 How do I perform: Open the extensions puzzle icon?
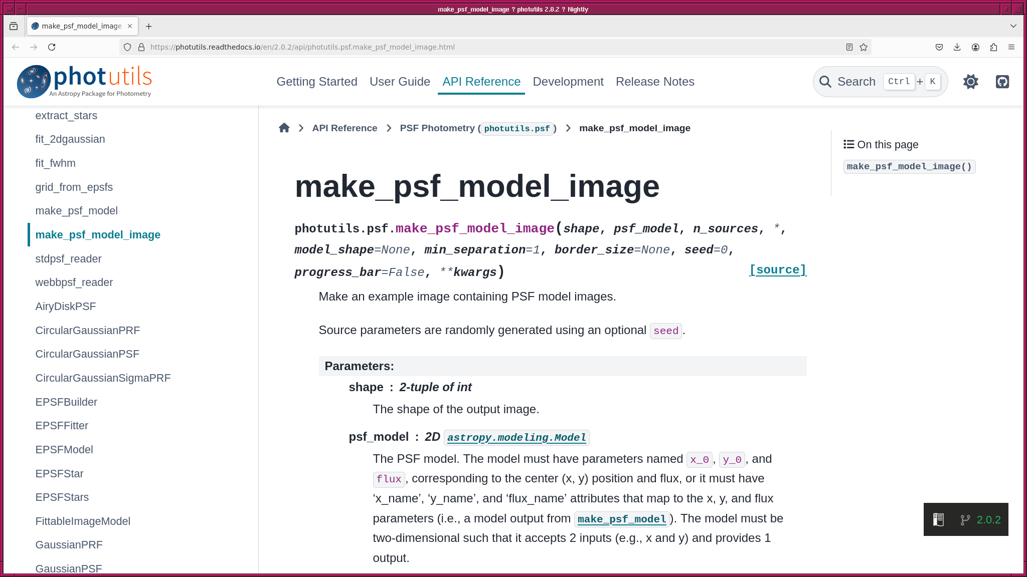tap(993, 47)
